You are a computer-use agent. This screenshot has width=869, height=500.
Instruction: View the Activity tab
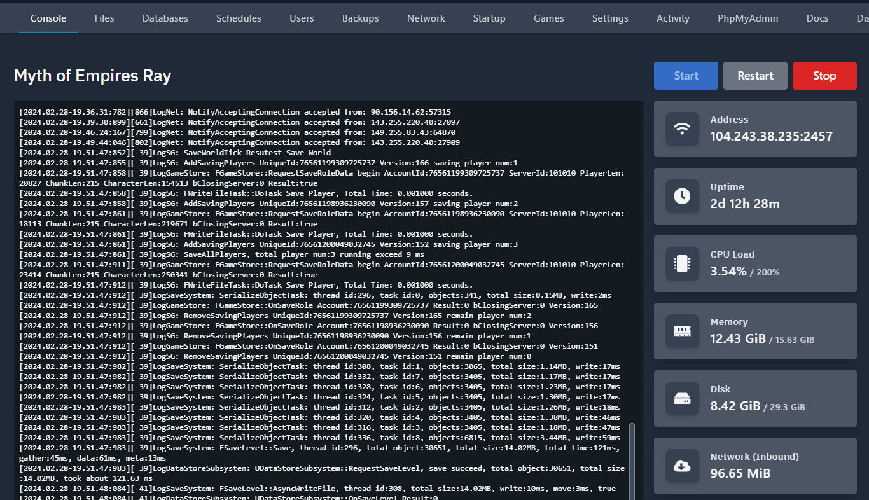673,18
